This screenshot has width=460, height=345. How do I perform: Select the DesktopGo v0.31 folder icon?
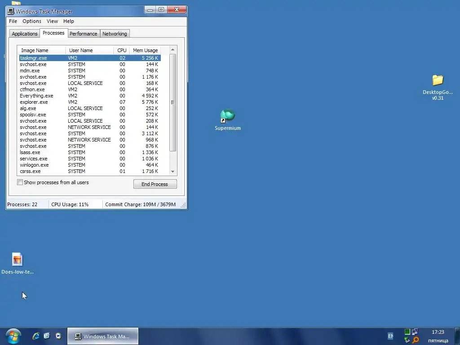tap(438, 88)
